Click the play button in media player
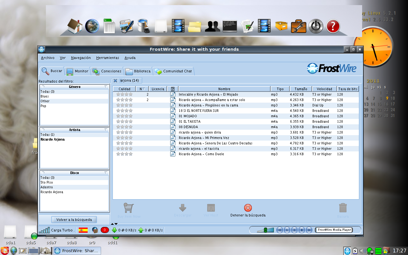 287,230
